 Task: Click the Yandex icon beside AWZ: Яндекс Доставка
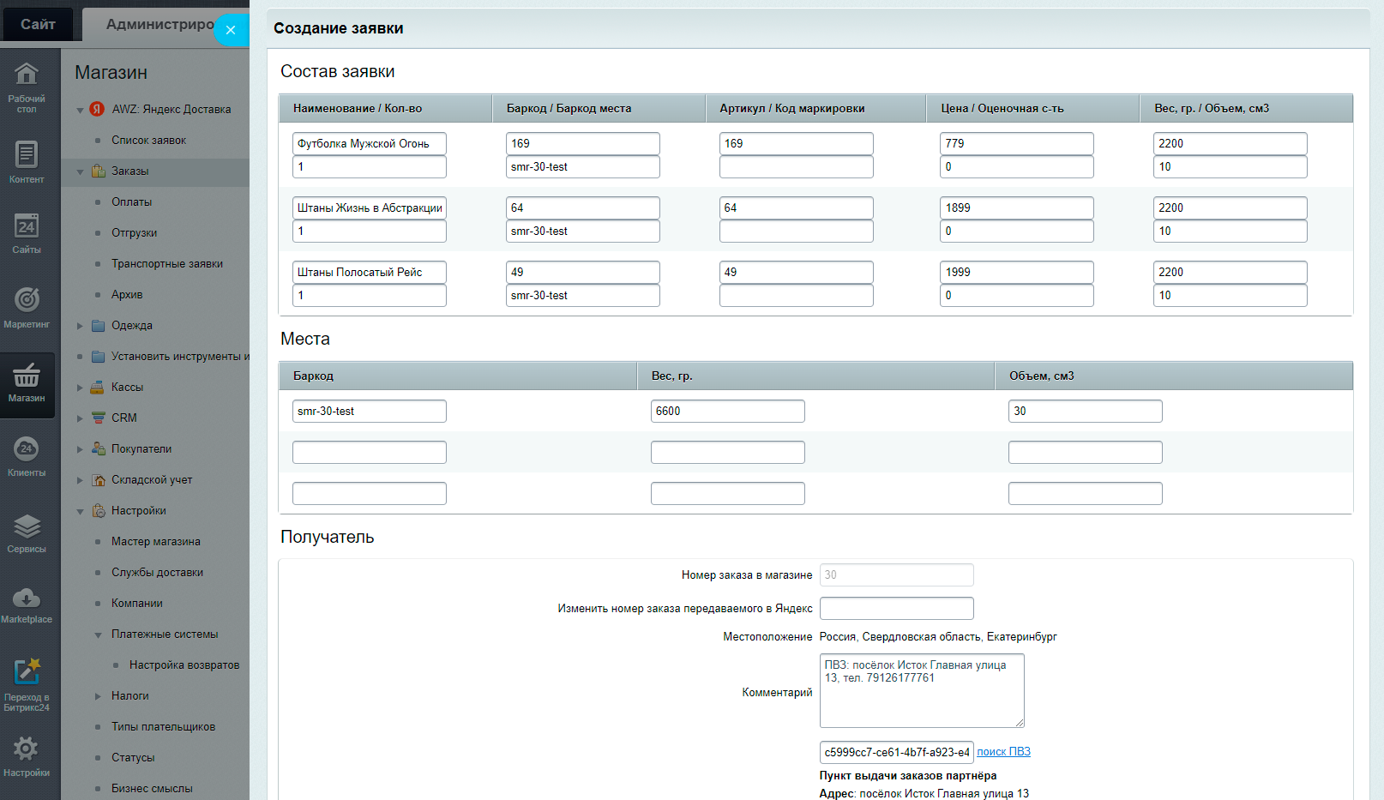[98, 109]
